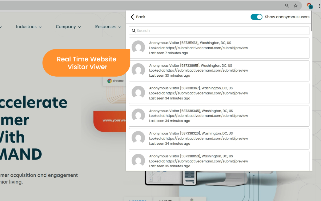Click 'Last seen 7 minutes ago' text
The width and height of the screenshot is (321, 201).
(x=169, y=53)
